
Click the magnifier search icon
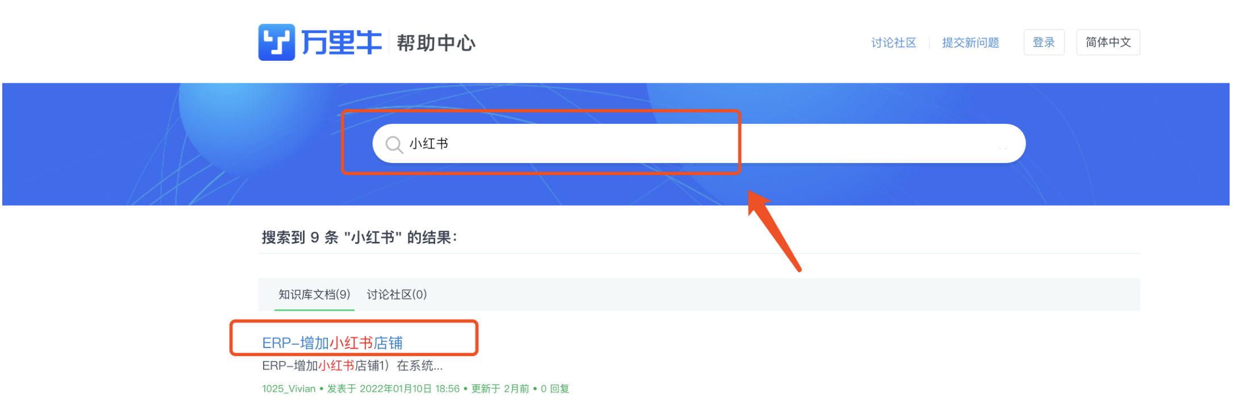[x=394, y=144]
